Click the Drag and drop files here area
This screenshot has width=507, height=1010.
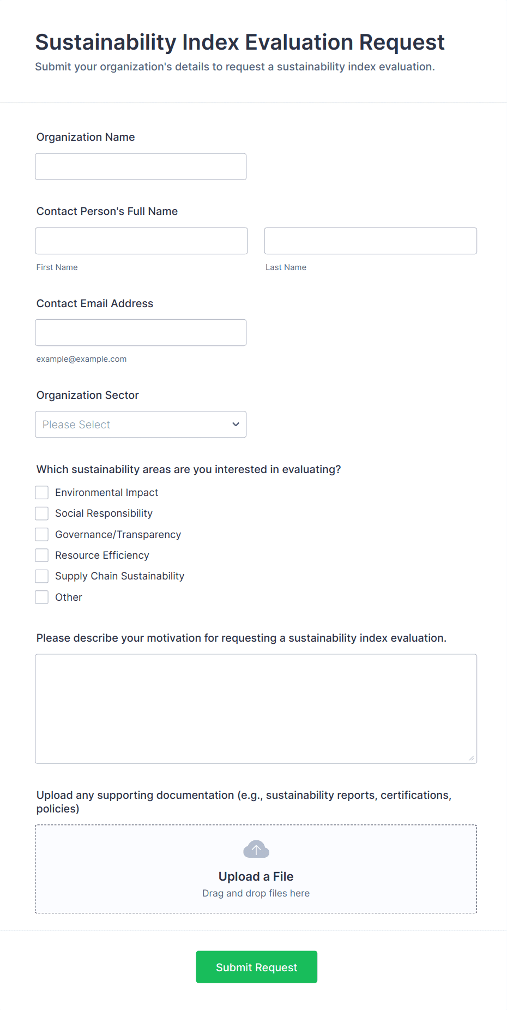[x=256, y=893]
